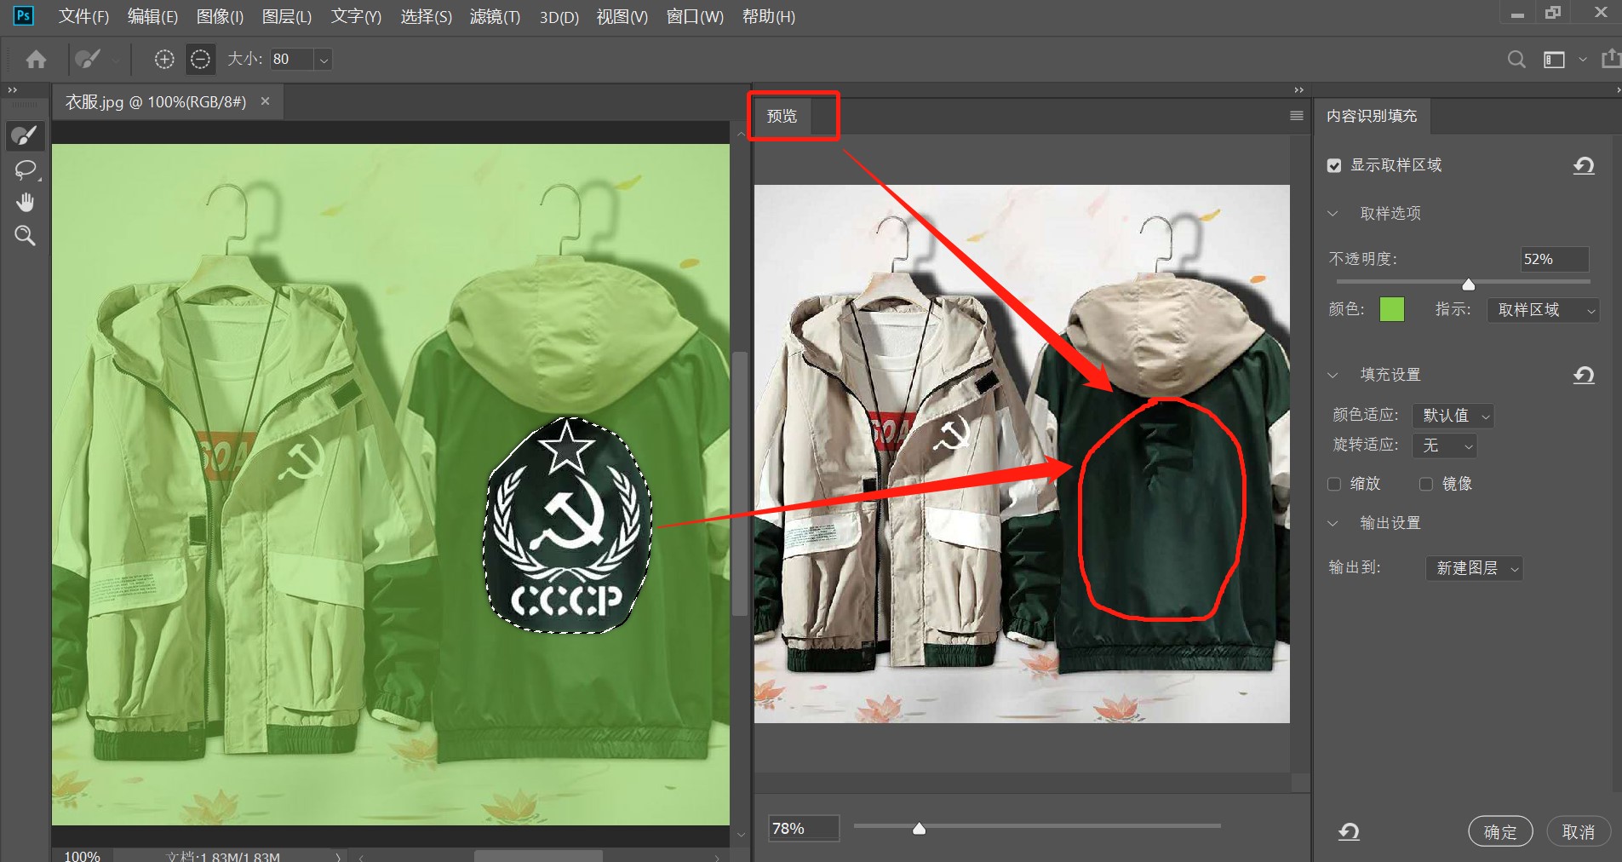Select the Lasso tool

[x=25, y=170]
